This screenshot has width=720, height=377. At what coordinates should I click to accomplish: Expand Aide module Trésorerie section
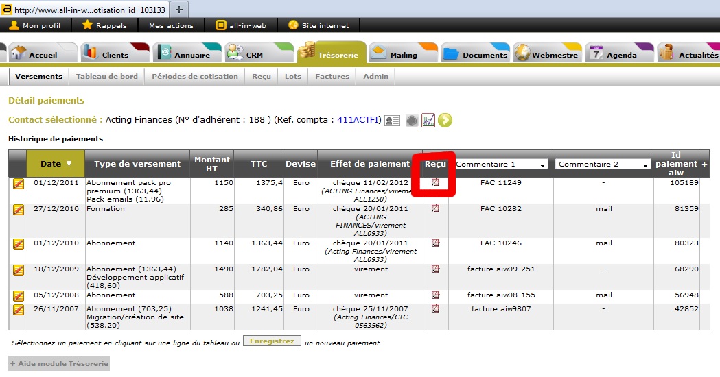pyautogui.click(x=58, y=363)
